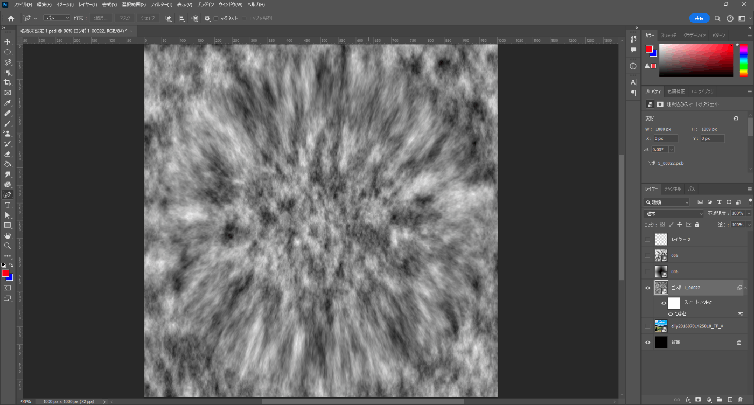Open the layer blend mode dropdown 通常
Viewport: 754px width, 405px height.
tap(674, 213)
